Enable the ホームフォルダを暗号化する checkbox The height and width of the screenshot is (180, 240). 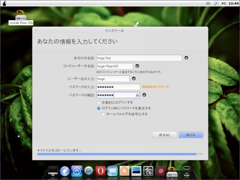pos(103,114)
